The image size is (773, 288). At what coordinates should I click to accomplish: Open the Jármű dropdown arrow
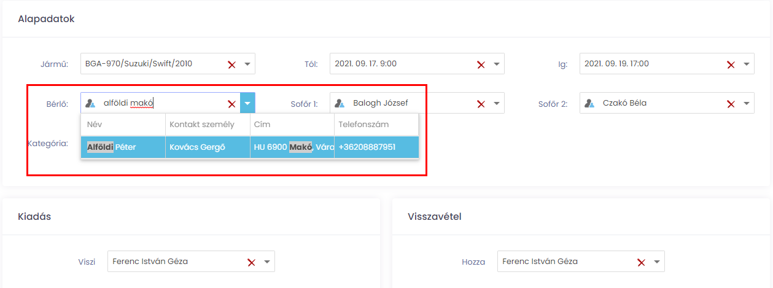tap(247, 64)
